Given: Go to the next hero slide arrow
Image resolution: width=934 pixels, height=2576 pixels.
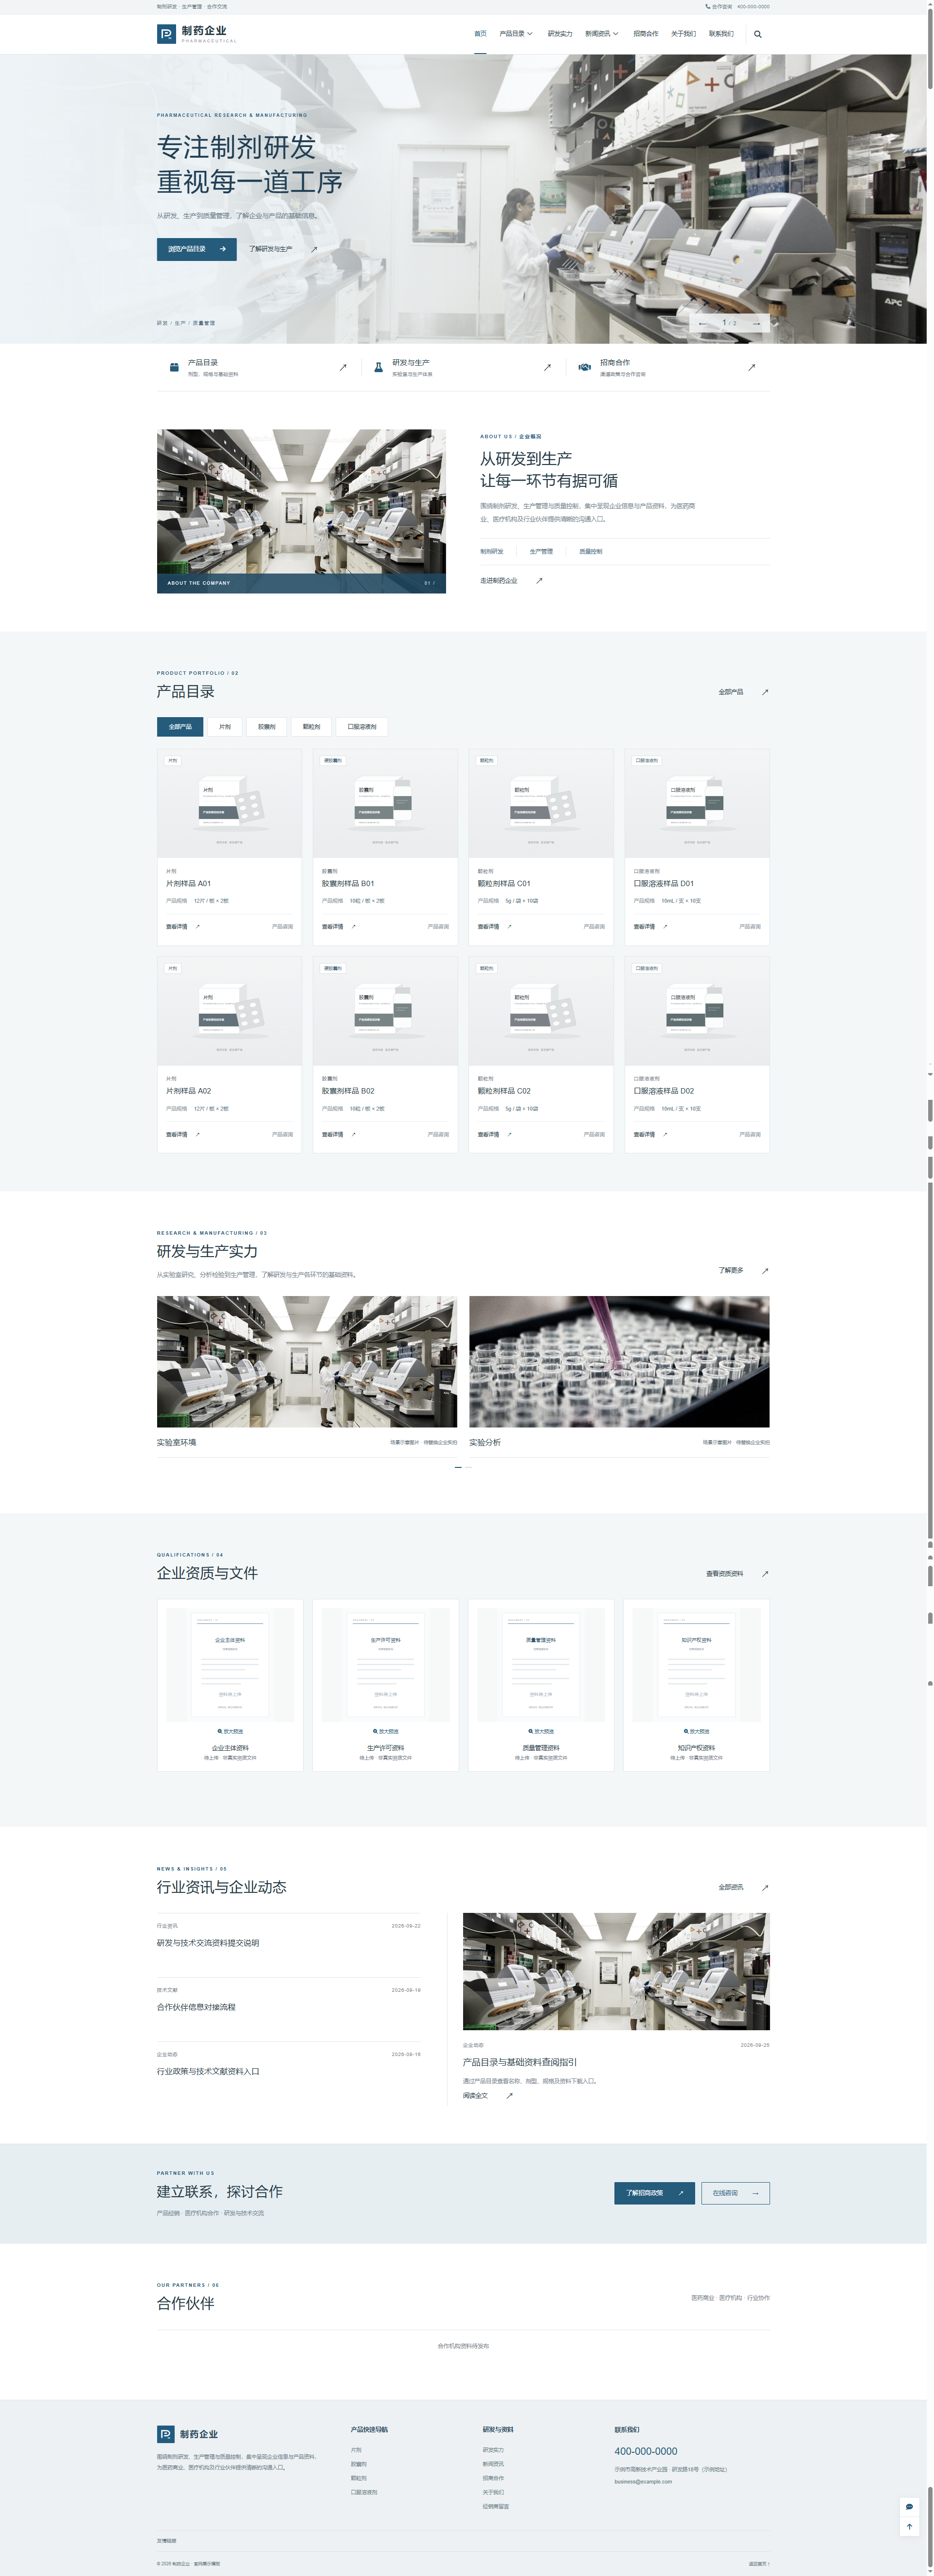Looking at the screenshot, I should point(756,323).
